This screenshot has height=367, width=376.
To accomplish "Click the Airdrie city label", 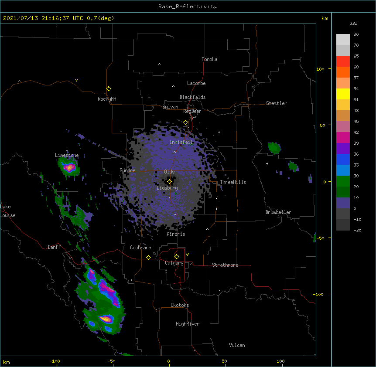I will pos(176,234).
